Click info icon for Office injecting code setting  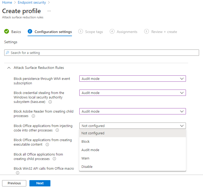(57, 130)
